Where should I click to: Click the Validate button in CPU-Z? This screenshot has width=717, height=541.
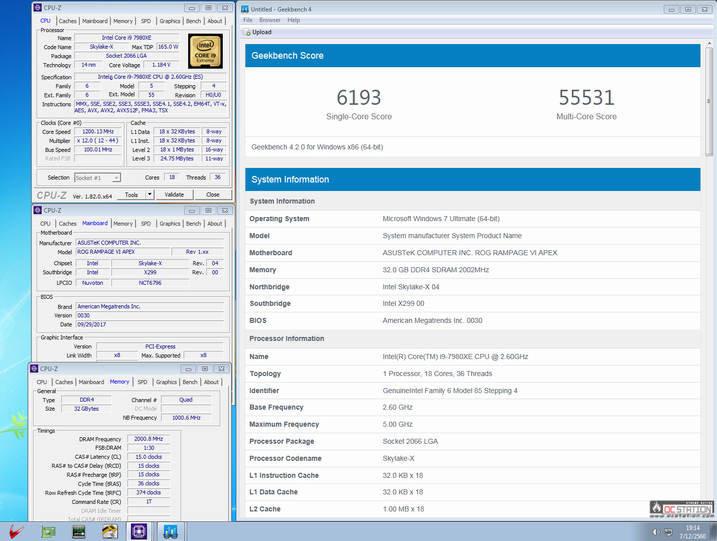coord(174,195)
